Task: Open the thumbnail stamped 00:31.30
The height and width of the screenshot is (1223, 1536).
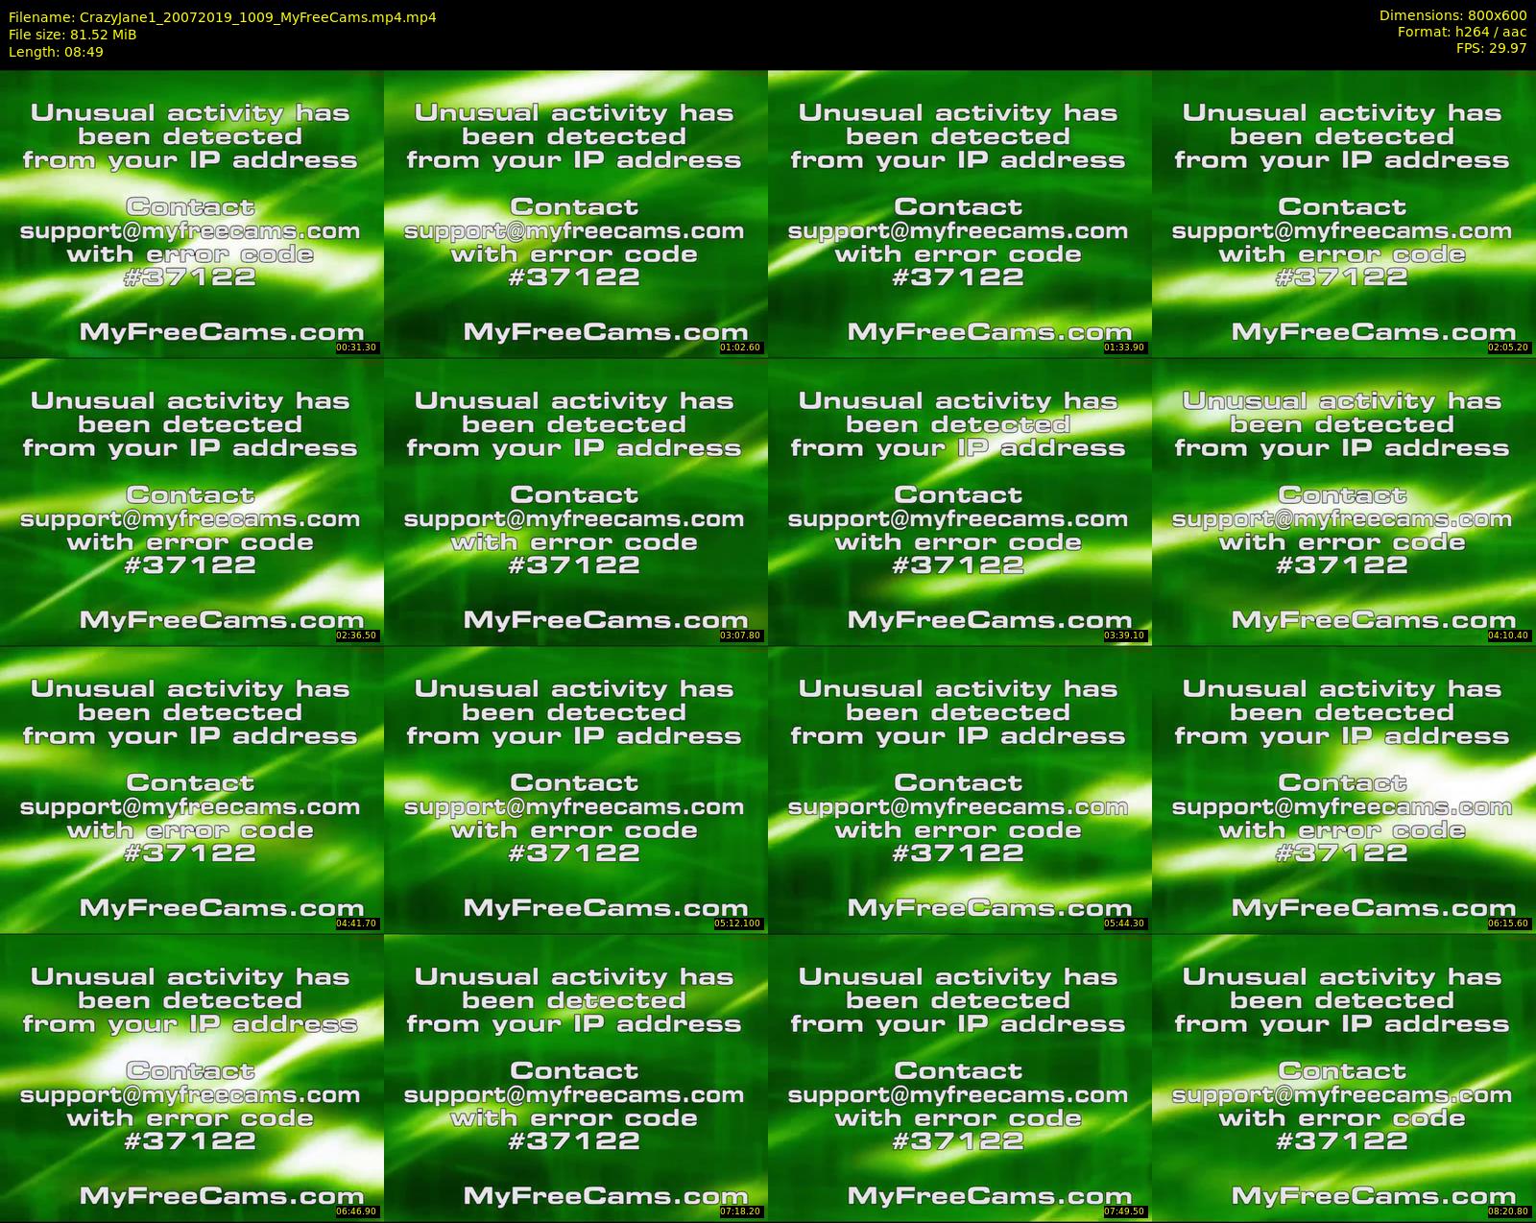Action: [x=192, y=213]
